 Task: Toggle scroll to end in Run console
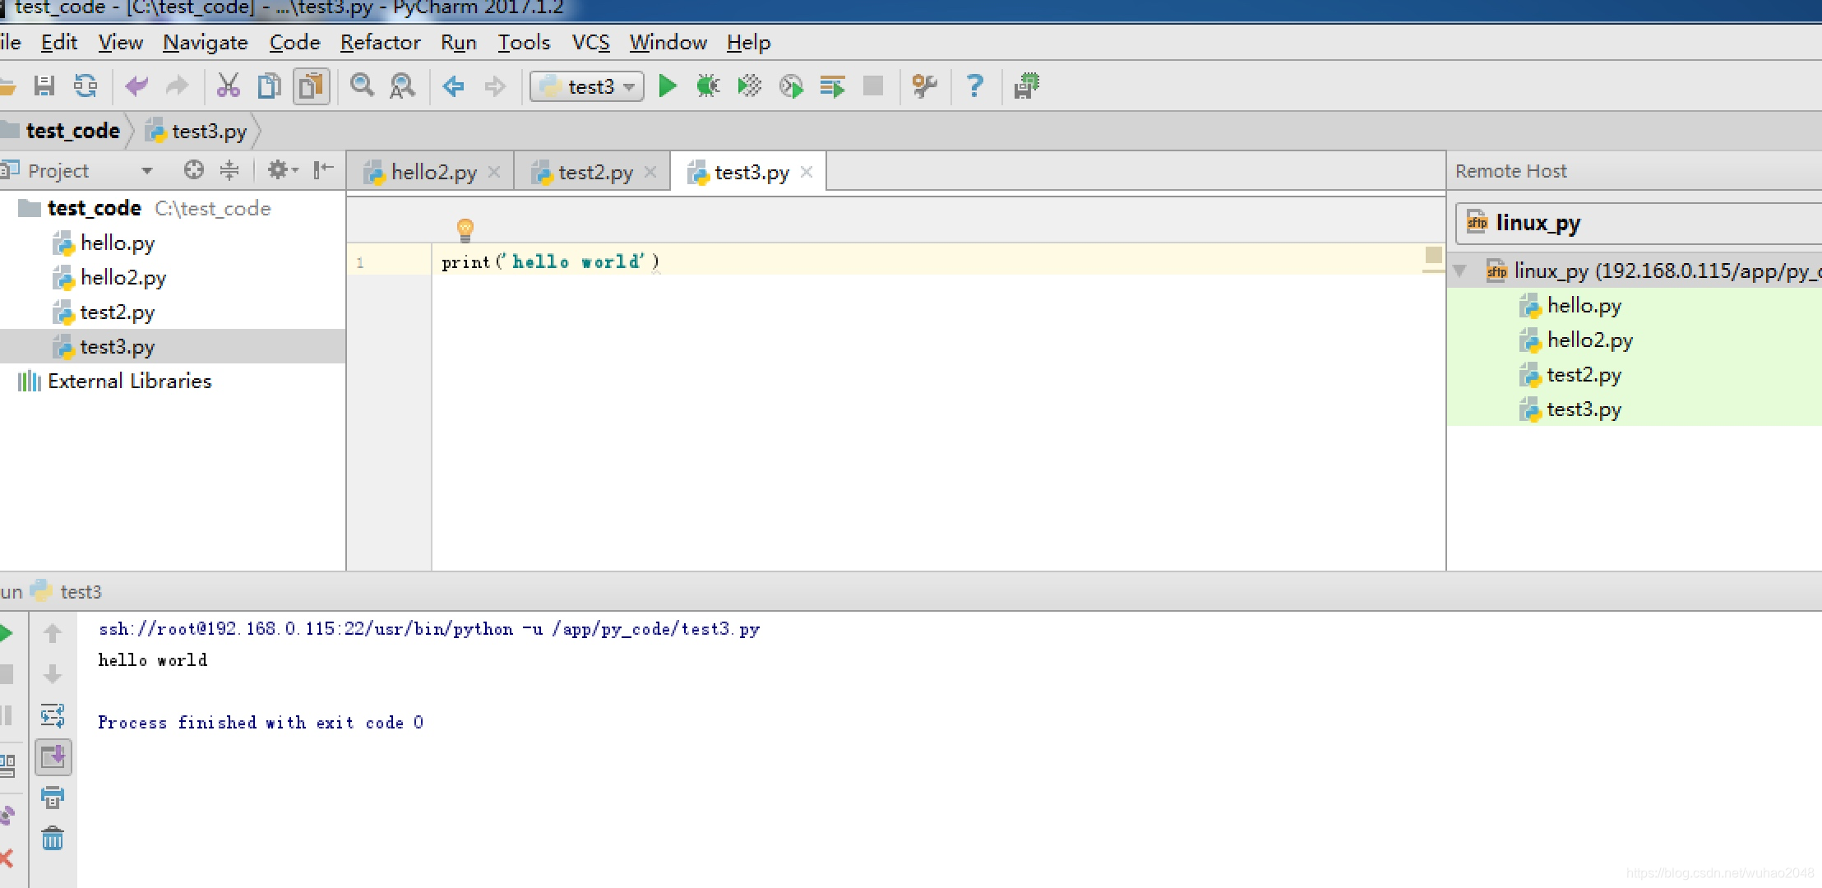tap(53, 756)
